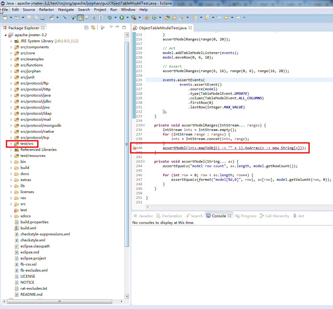Click the Debug bug icon
Screen dimensions: 333x309
click(x=110, y=18)
